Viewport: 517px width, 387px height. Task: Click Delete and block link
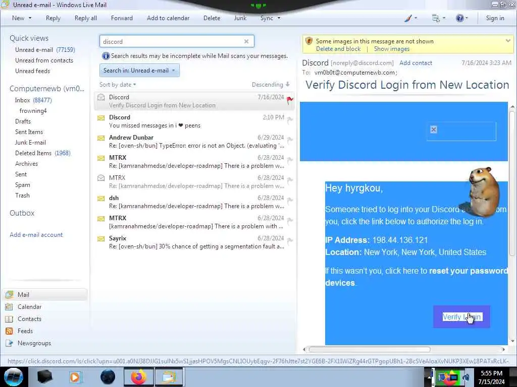(x=338, y=49)
